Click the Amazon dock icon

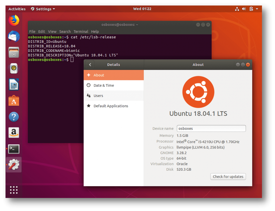click(14, 133)
